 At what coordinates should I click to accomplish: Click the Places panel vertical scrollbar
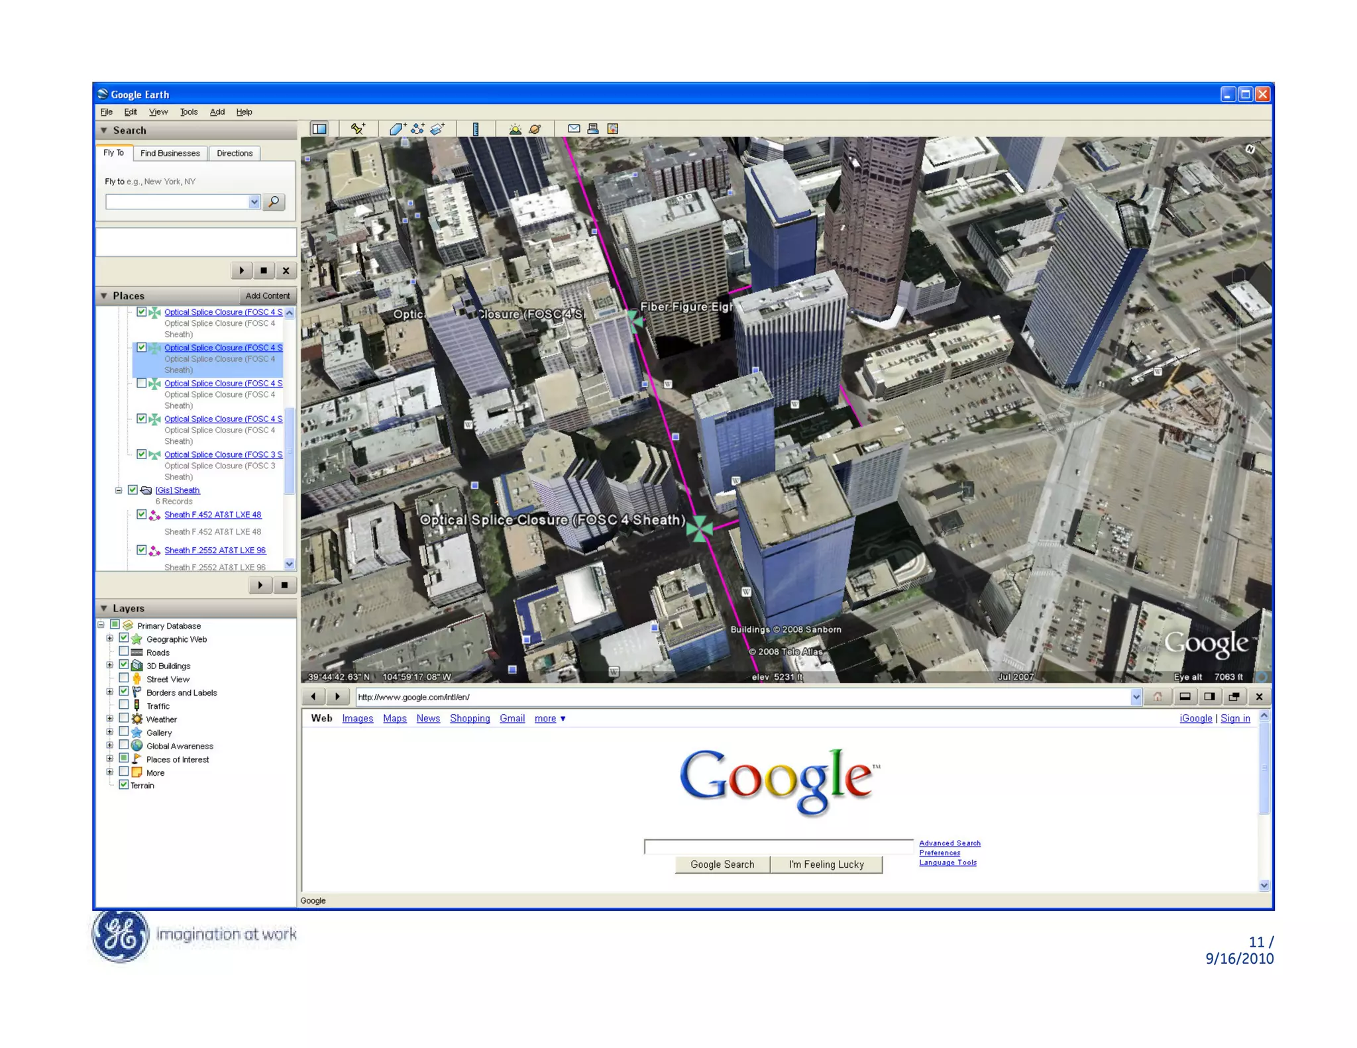tap(289, 450)
